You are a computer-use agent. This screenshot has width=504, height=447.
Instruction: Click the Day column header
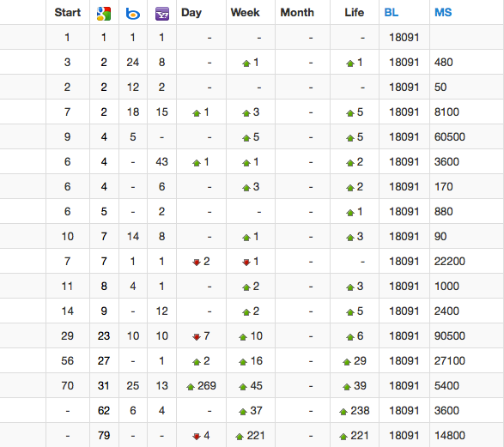tap(191, 13)
